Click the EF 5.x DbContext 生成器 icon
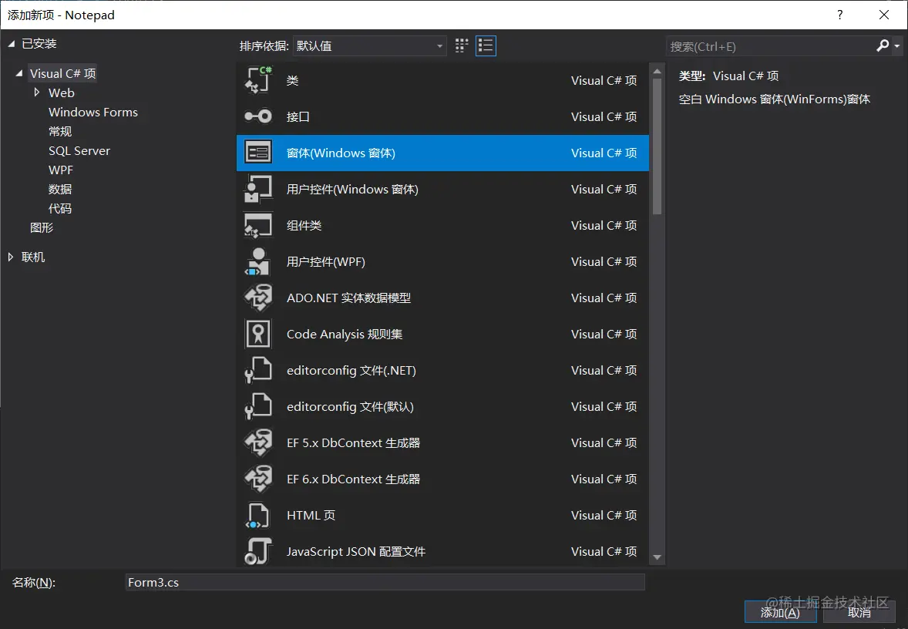The width and height of the screenshot is (908, 629). point(258,442)
